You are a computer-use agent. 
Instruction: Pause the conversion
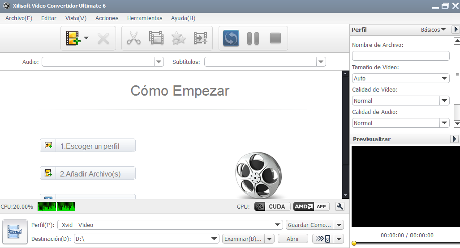(x=253, y=38)
